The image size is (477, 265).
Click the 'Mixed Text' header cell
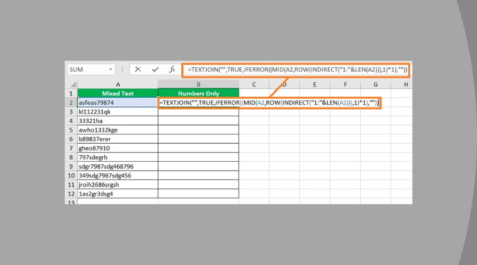[x=118, y=93]
